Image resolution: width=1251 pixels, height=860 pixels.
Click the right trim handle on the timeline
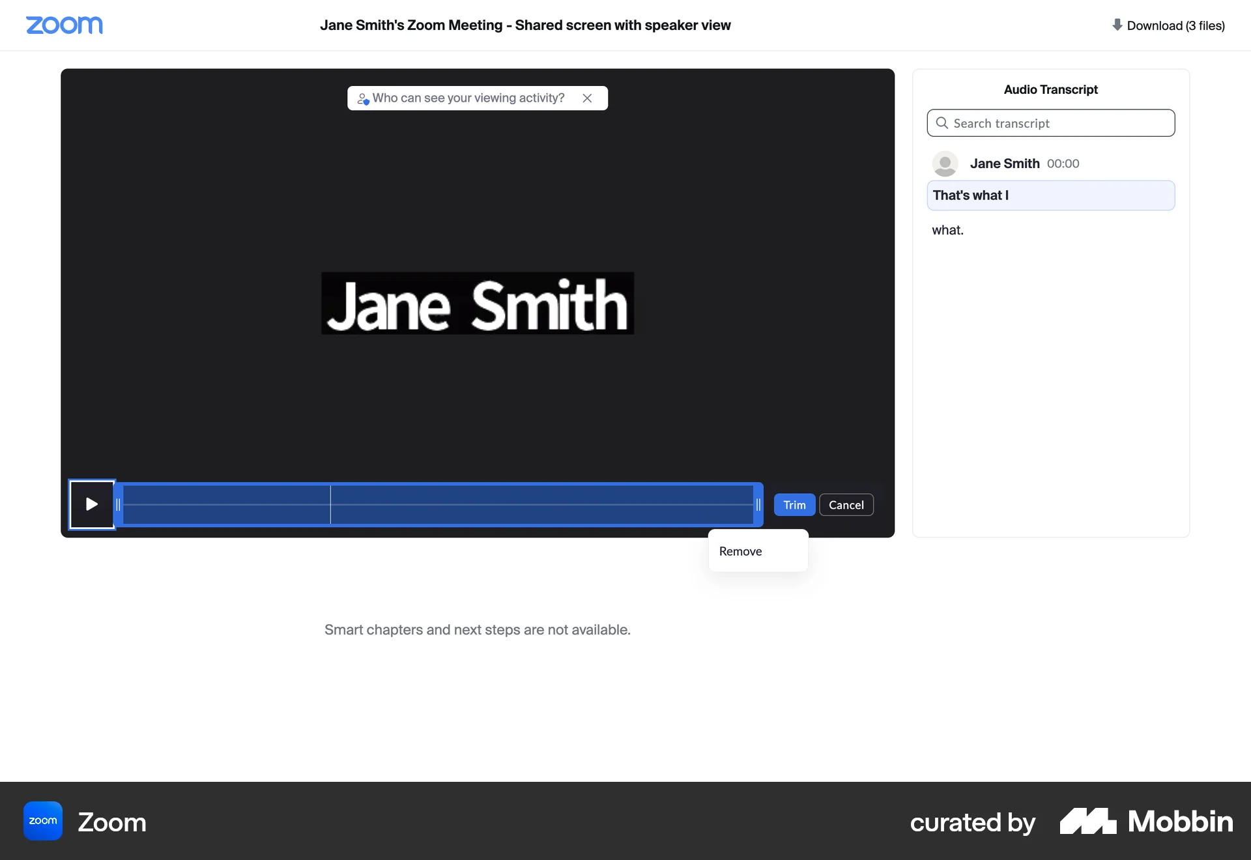pyautogui.click(x=757, y=504)
